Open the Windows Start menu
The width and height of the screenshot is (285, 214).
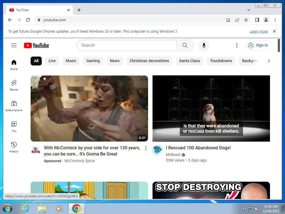tap(8, 208)
